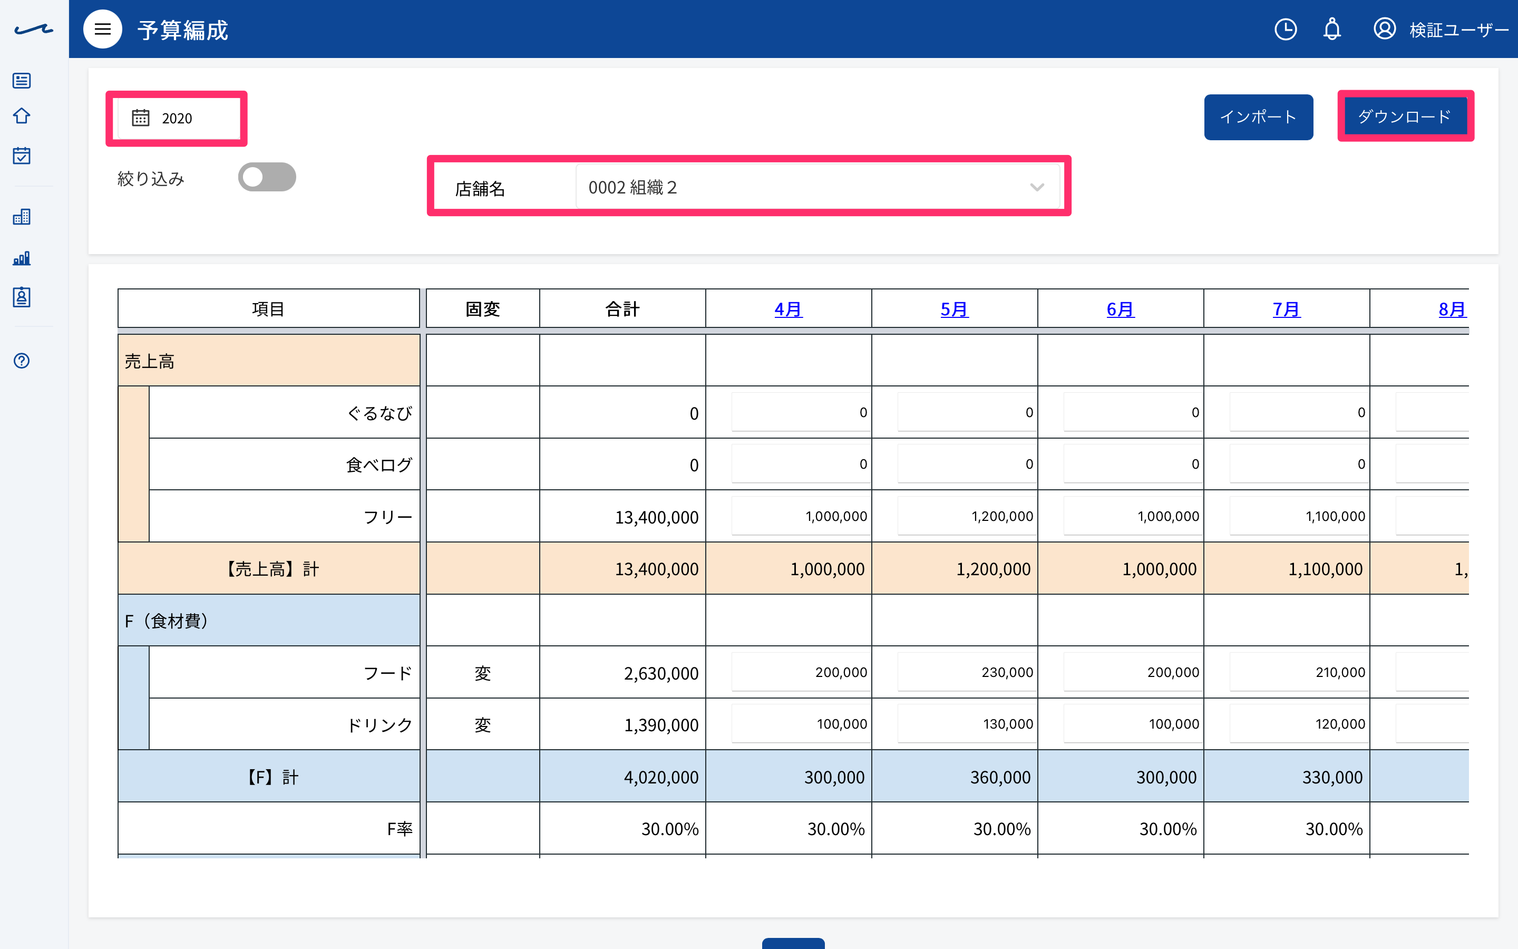This screenshot has height=949, width=1518.
Task: Click the ぐるなび row label
Action: click(x=379, y=413)
